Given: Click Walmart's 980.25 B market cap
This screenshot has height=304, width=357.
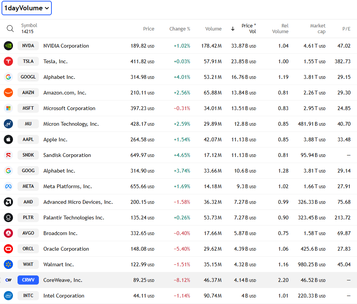Looking at the screenshot, I should [x=312, y=264].
